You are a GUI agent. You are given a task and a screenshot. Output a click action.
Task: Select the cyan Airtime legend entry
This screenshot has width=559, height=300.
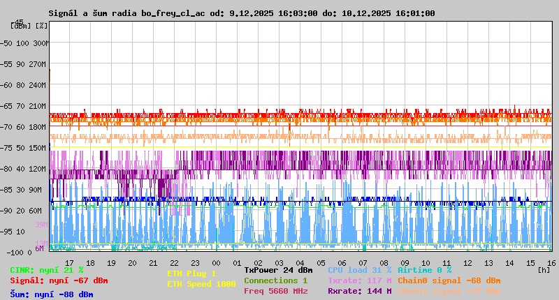point(424,270)
